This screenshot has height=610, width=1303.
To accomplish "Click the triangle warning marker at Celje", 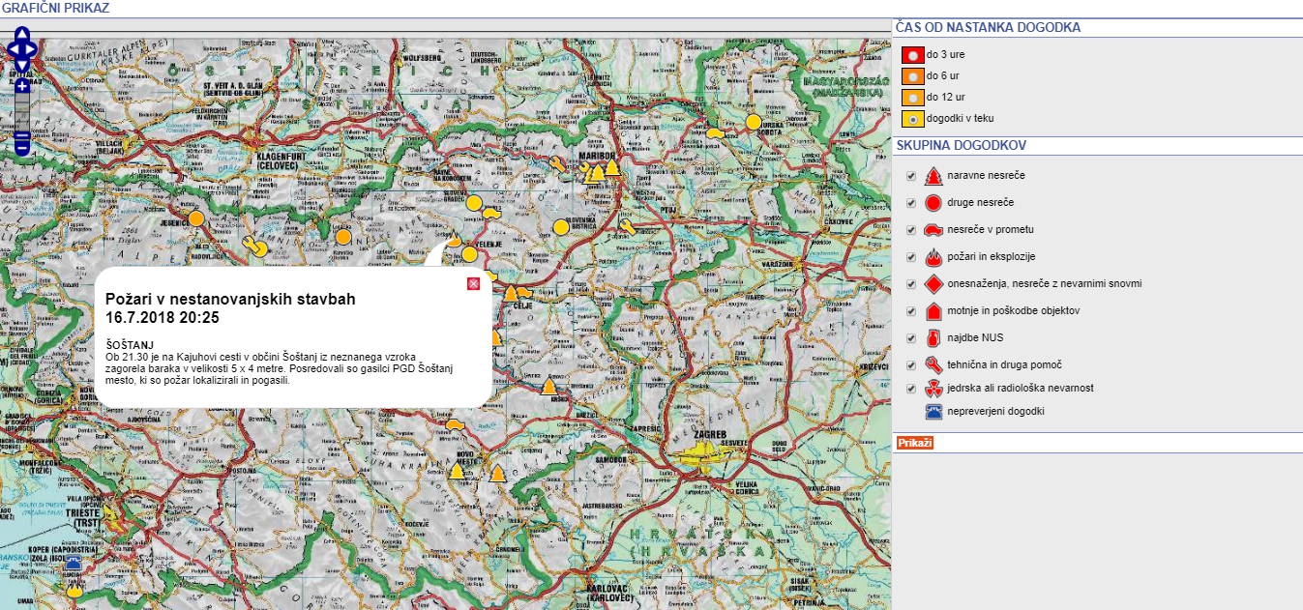I will coord(510,293).
